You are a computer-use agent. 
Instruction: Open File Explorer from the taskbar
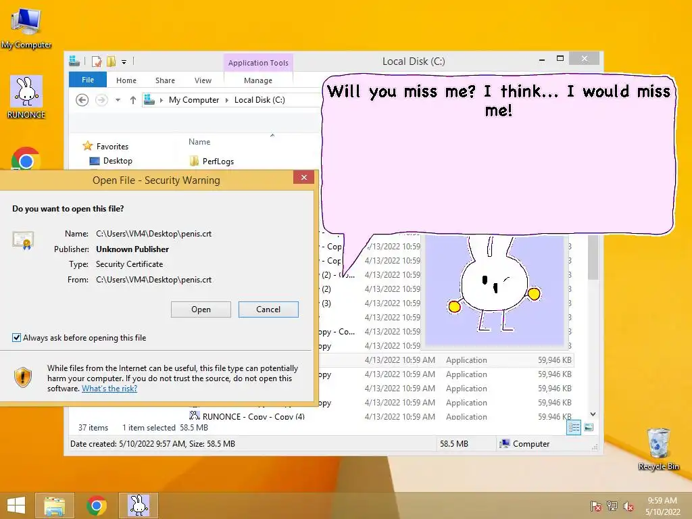point(54,505)
